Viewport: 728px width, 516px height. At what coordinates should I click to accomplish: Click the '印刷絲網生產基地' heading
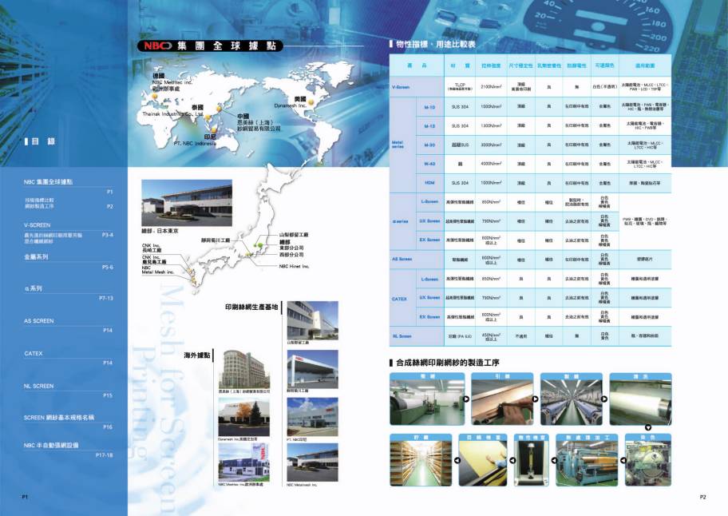(251, 307)
